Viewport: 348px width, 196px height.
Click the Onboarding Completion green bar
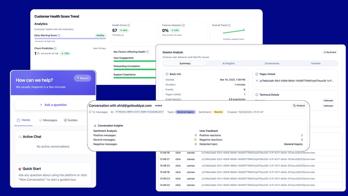[x=134, y=70]
